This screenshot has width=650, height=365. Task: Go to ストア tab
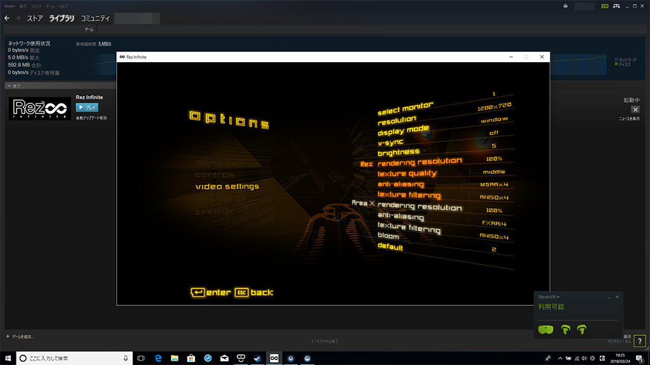pos(35,18)
